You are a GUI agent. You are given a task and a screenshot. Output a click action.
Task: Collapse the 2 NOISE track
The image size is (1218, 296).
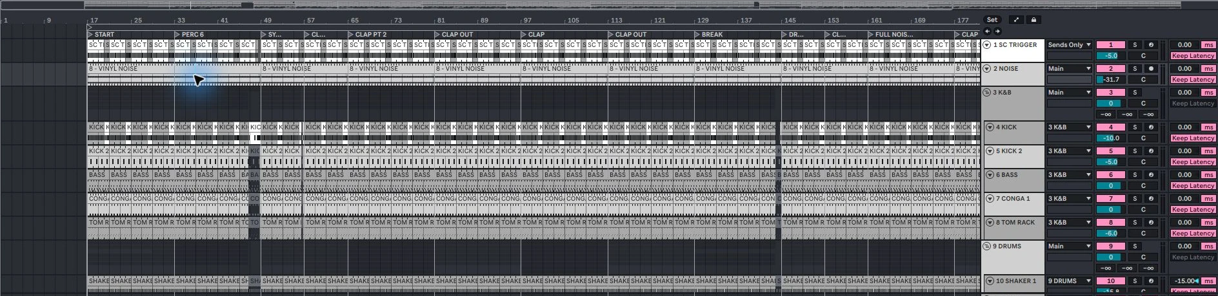pyautogui.click(x=987, y=69)
